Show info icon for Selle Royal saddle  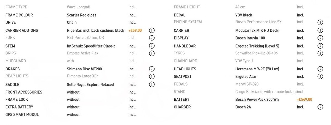click(x=152, y=84)
